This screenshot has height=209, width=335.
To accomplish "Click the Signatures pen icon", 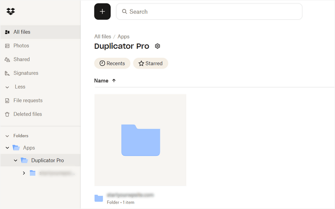I will point(7,73).
